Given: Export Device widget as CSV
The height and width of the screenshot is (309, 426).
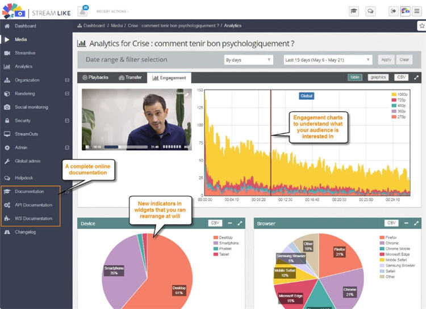Looking at the screenshot, I should point(215,223).
